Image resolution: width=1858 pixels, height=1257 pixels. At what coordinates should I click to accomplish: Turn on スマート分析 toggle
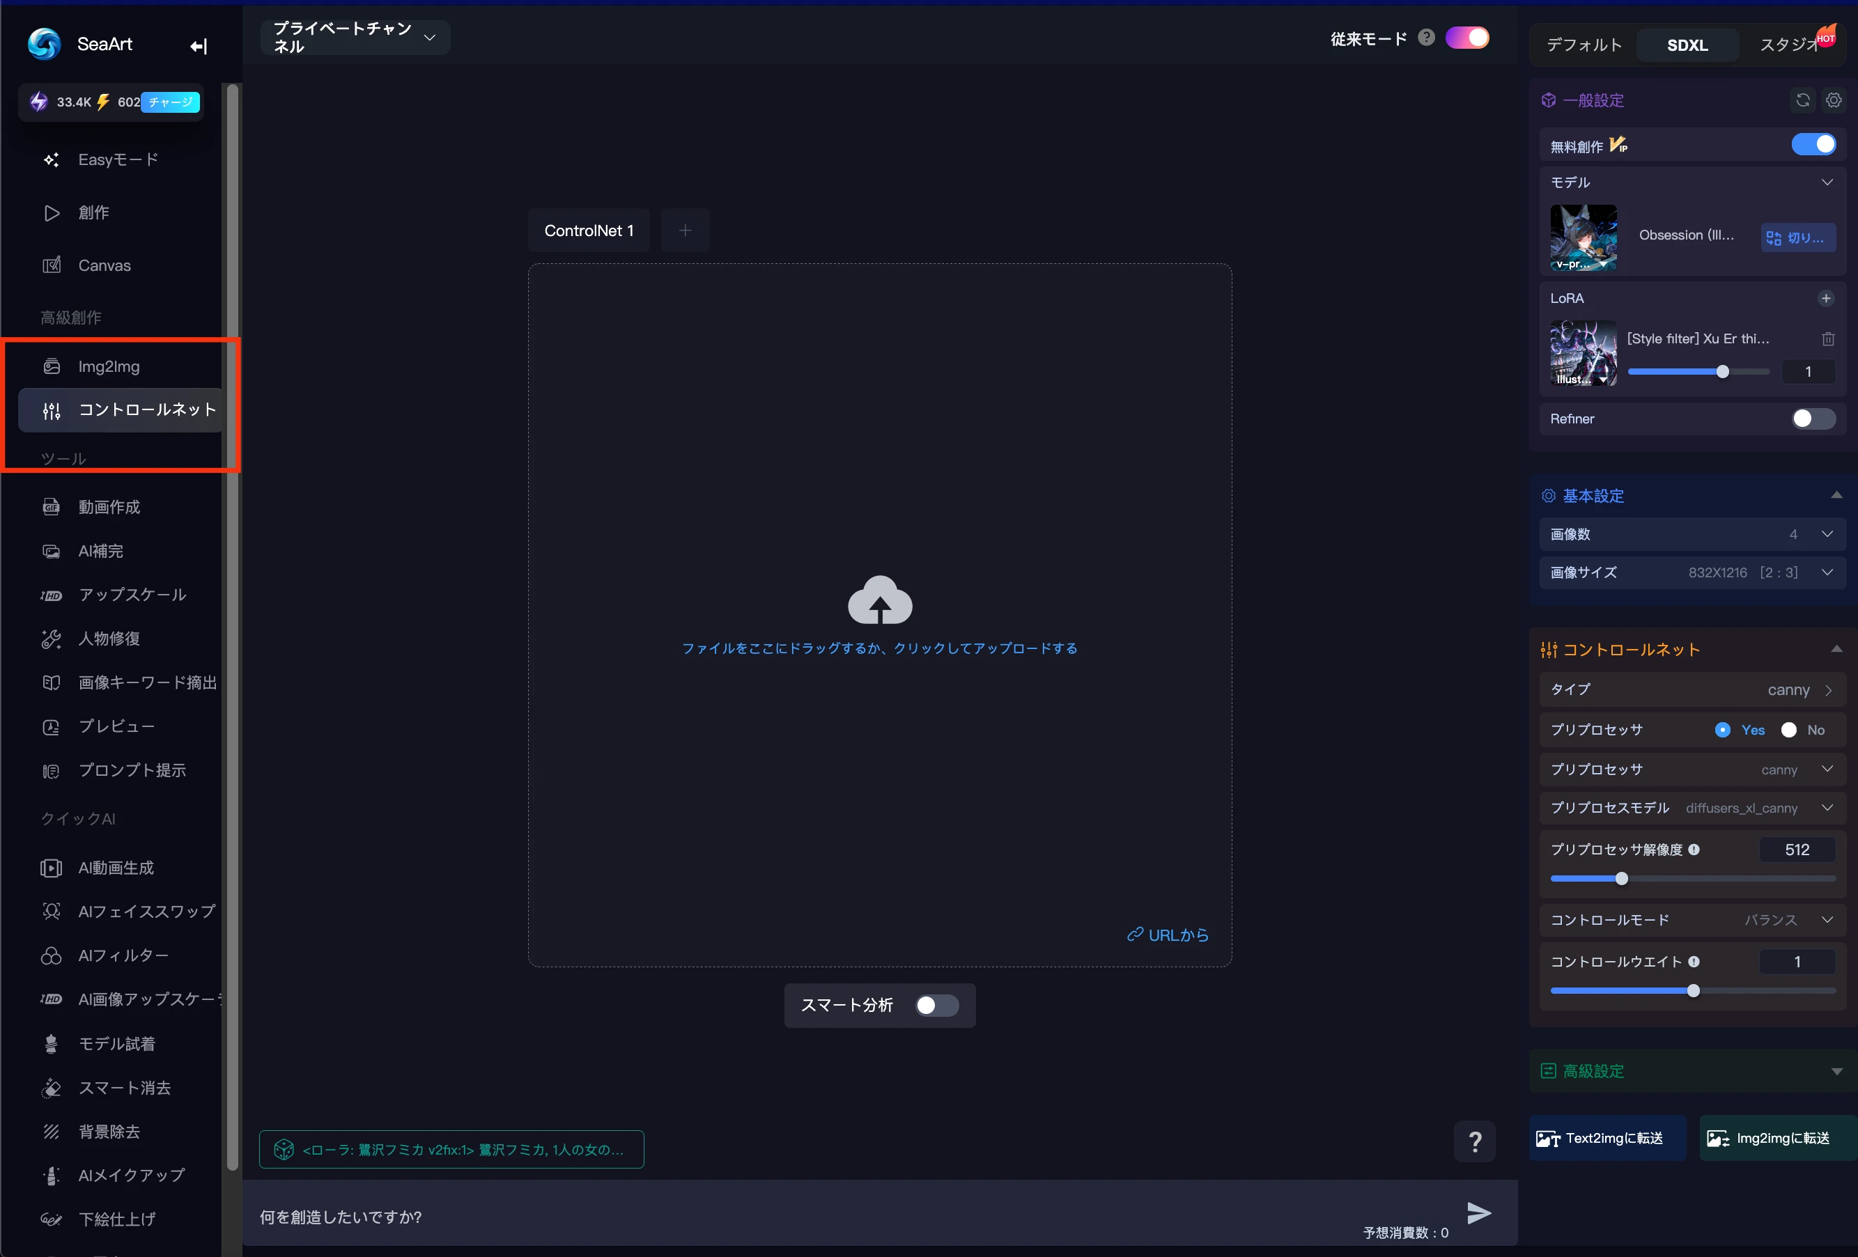(936, 1006)
